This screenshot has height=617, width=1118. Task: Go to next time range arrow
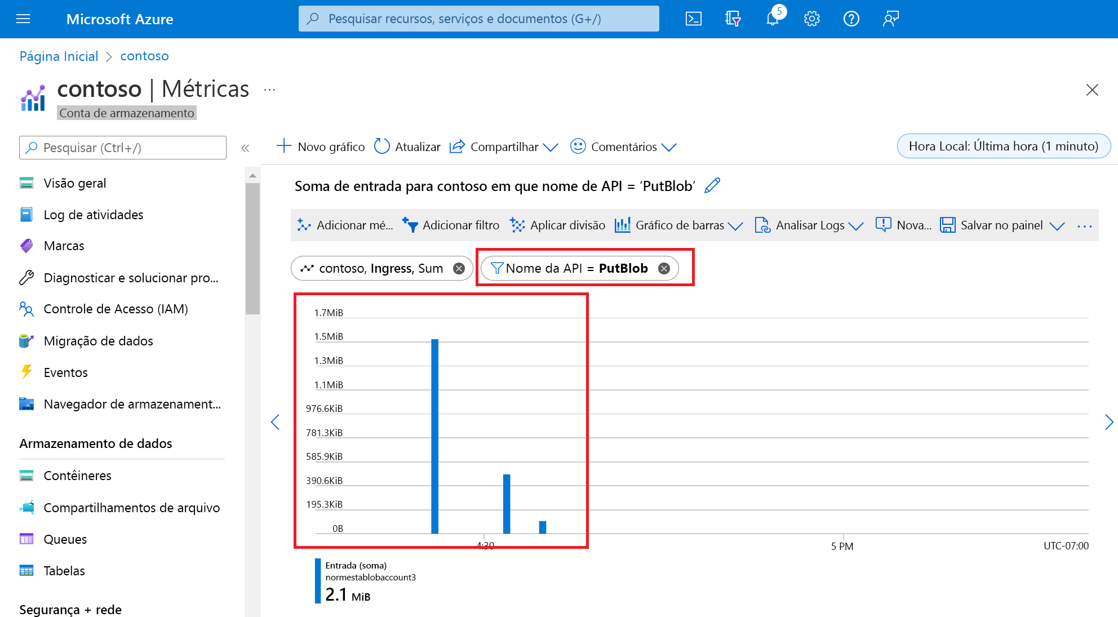coord(1109,422)
